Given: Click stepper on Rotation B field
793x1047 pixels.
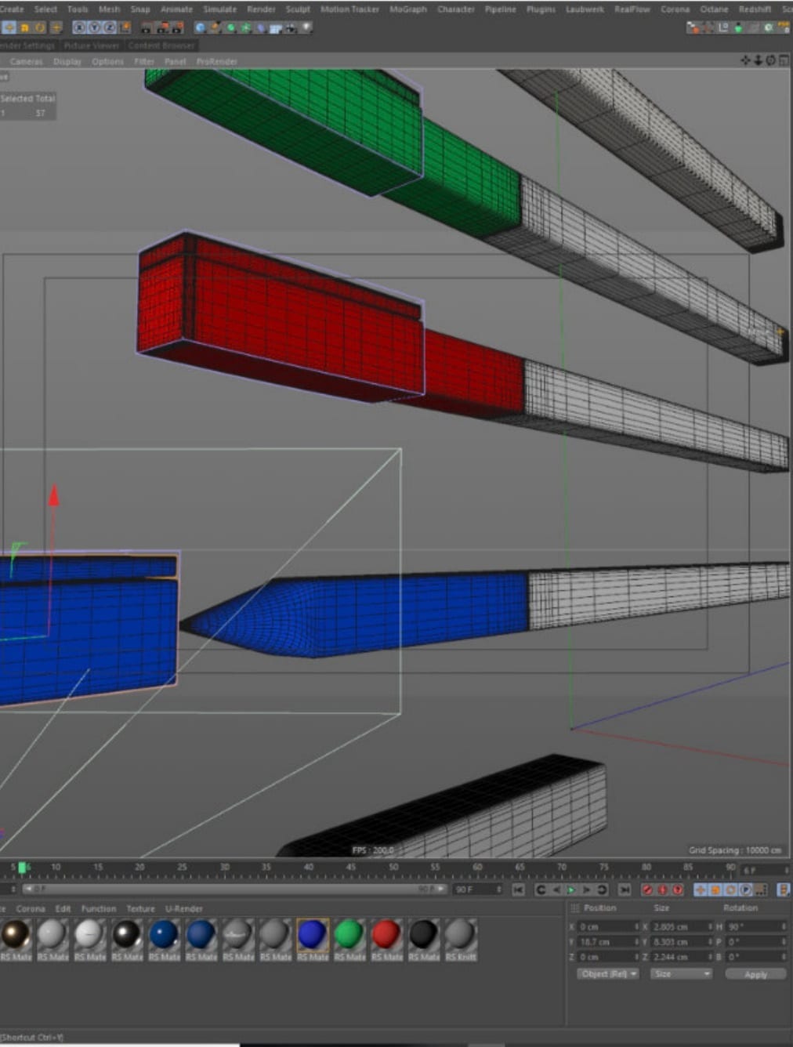Looking at the screenshot, I should point(784,957).
